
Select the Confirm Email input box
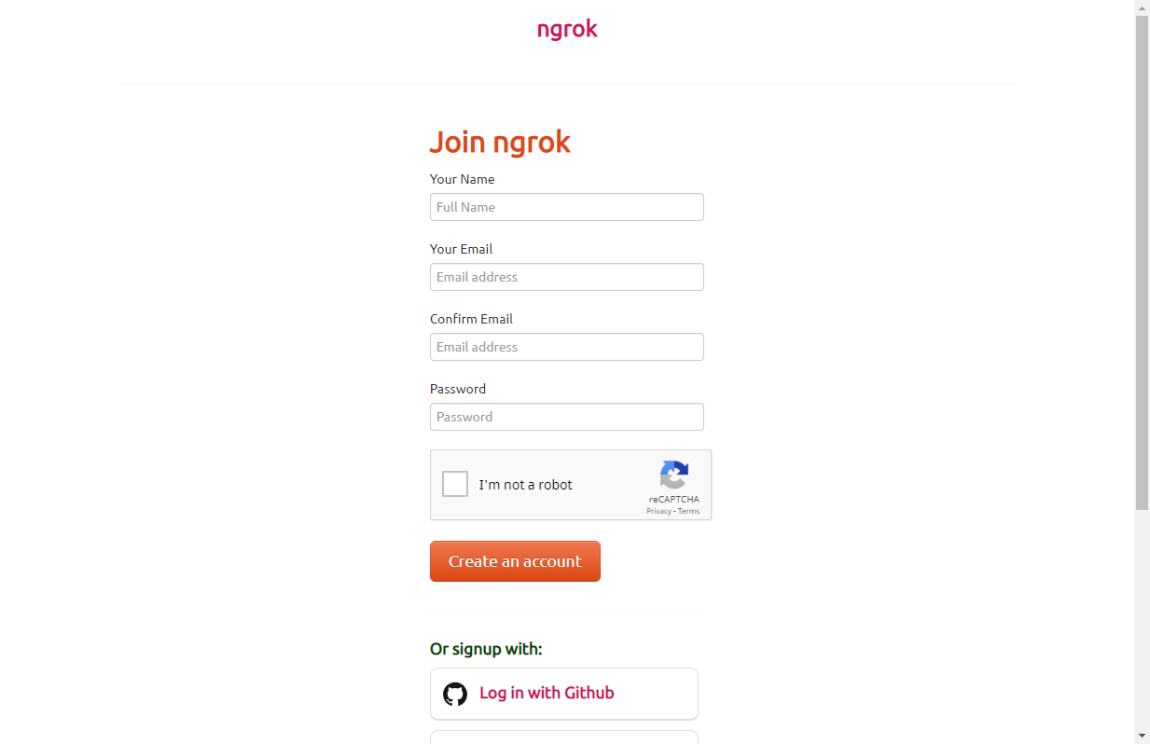(566, 347)
